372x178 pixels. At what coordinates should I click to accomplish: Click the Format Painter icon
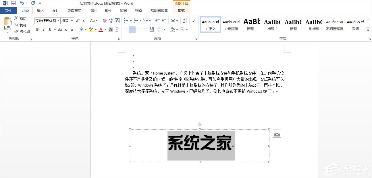click(x=22, y=32)
